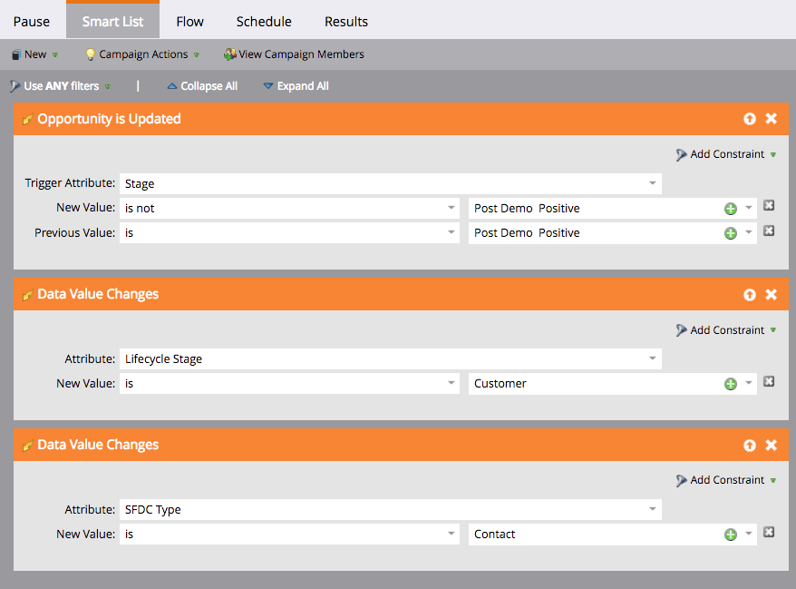Delete the Opportunity is Updated trigger
The image size is (796, 589).
[771, 119]
